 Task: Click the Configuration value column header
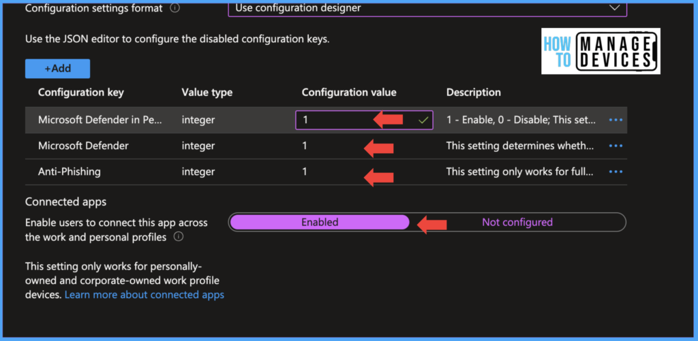pyautogui.click(x=349, y=93)
